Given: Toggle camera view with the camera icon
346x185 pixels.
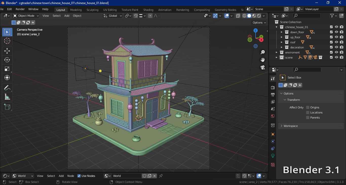Looking at the screenshot, I should pyautogui.click(x=263, y=67).
